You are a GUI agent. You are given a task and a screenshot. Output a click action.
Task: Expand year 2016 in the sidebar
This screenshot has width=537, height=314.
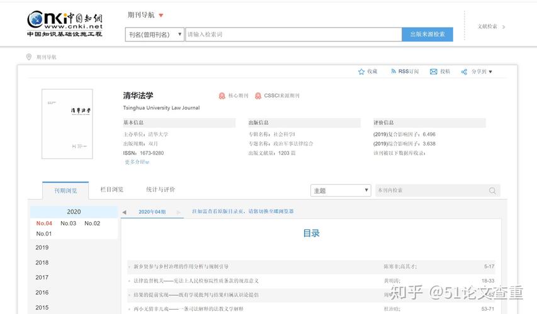click(x=42, y=293)
